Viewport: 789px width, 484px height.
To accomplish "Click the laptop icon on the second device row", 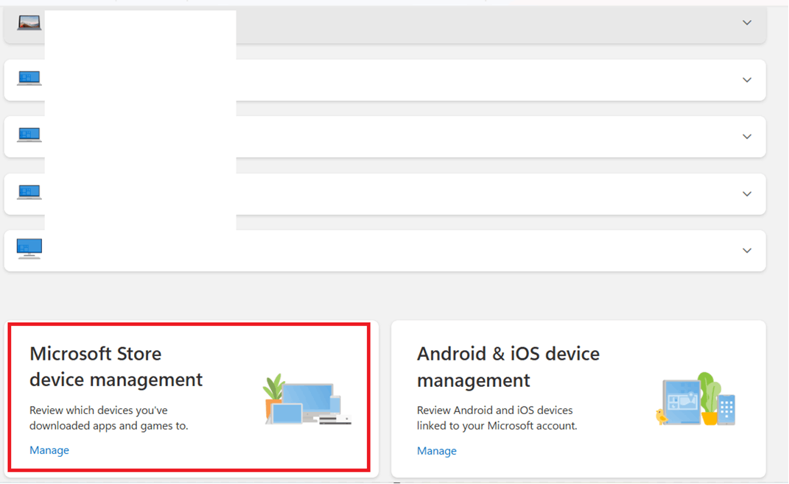I will tap(29, 77).
